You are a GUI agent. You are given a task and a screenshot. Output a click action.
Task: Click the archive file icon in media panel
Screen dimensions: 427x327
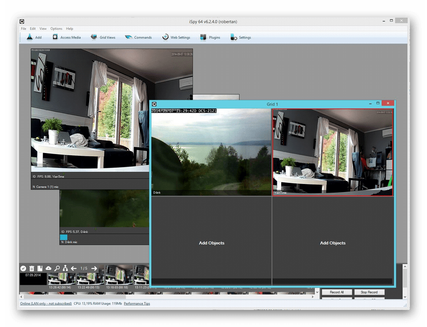point(39,268)
